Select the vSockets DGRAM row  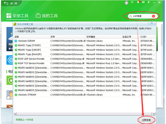(85, 41)
